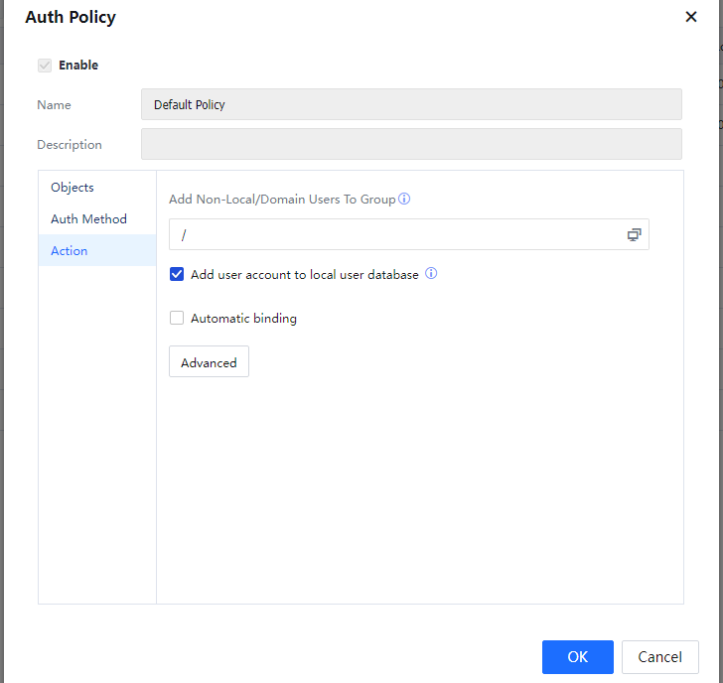Click info icon beside Users To Group
The height and width of the screenshot is (683, 723).
click(x=404, y=199)
